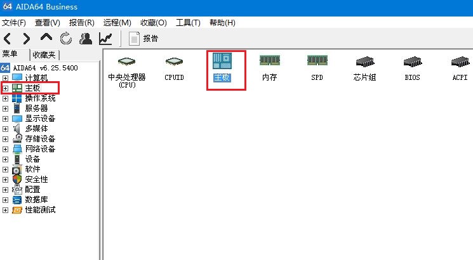Switch to the 收藏夹 tab
Screen dimensions: 473x260
pos(44,55)
